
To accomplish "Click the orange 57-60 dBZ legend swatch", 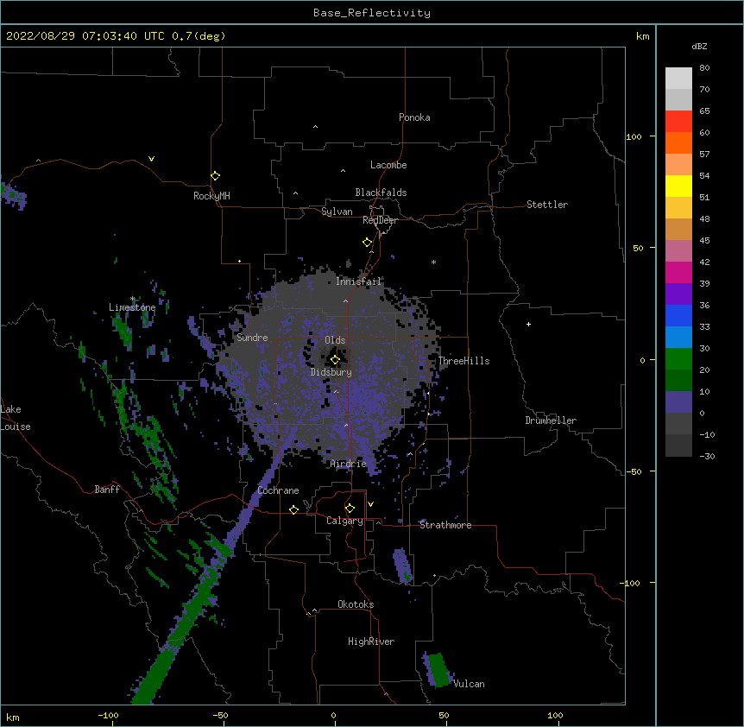I will click(678, 143).
